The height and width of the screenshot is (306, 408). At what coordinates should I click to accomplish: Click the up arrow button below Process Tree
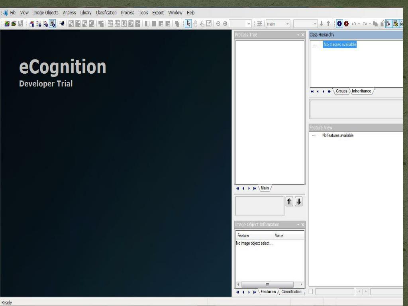click(x=289, y=202)
